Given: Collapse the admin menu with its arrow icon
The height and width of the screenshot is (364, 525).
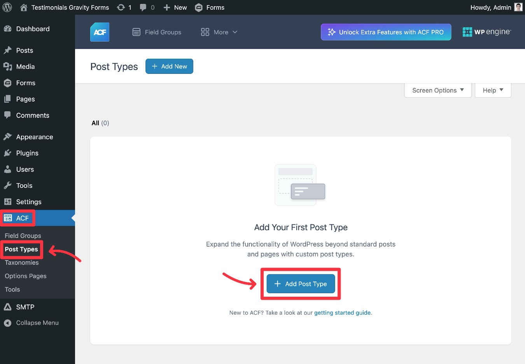Looking at the screenshot, I should click(x=8, y=322).
